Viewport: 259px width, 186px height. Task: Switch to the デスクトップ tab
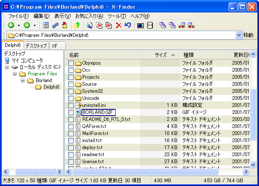36,45
